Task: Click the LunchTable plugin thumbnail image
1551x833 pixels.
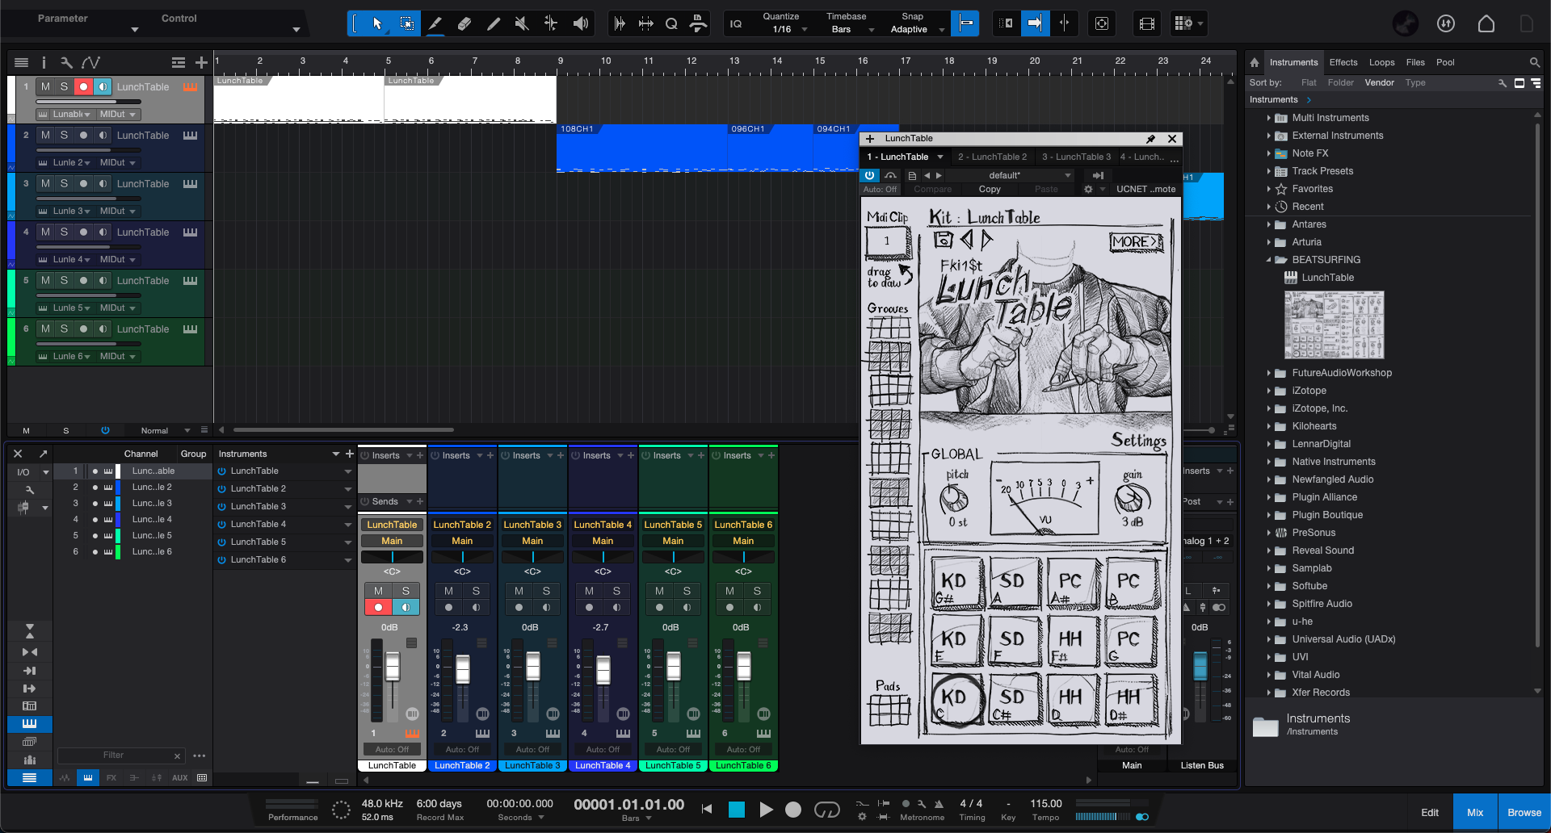Action: (x=1334, y=324)
